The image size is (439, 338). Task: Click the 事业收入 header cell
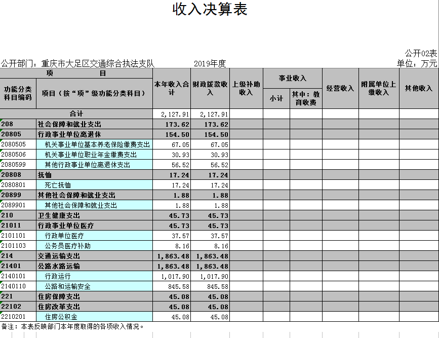[293, 78]
